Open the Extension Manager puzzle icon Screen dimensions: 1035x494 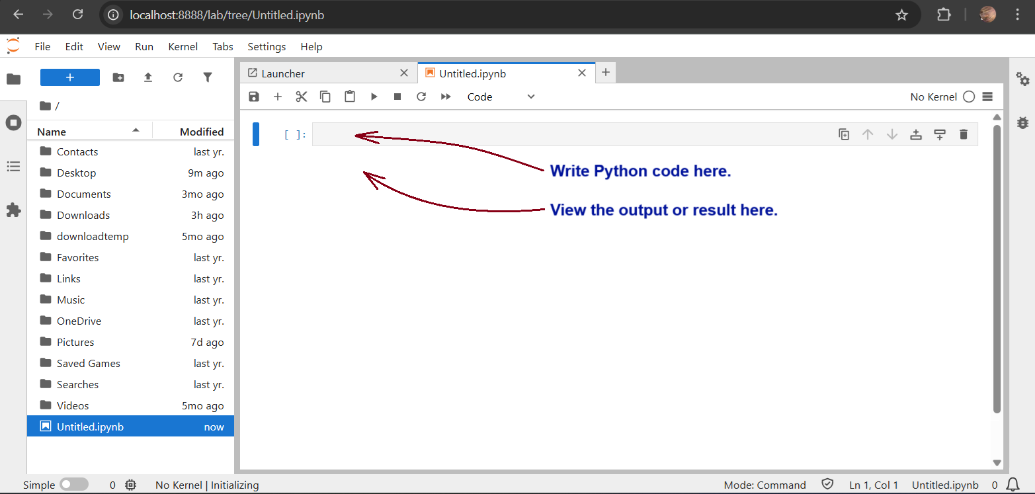13,210
